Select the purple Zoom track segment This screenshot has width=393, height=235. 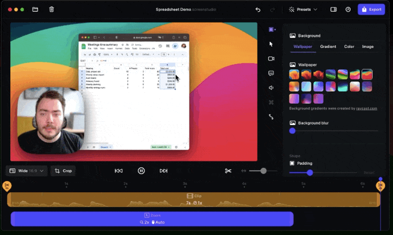[152, 219]
